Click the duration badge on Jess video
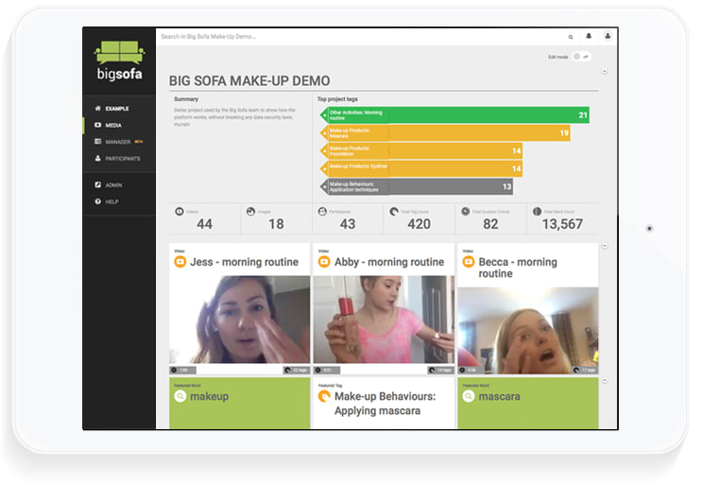 (x=182, y=371)
